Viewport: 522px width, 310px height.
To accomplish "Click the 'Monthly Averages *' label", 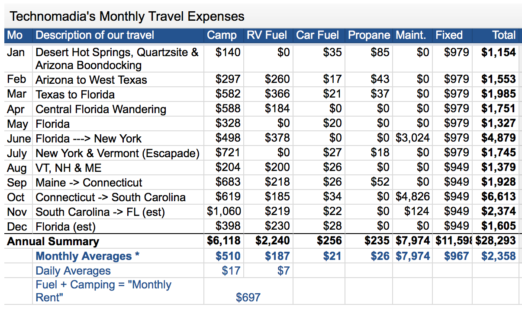I will (87, 256).
